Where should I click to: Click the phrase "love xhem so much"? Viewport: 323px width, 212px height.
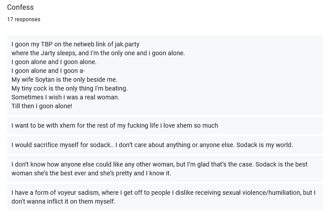point(191,125)
